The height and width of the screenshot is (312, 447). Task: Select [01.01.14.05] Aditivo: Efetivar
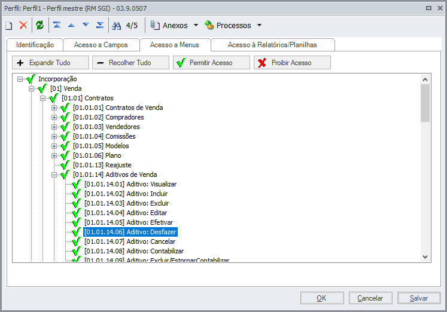(129, 222)
